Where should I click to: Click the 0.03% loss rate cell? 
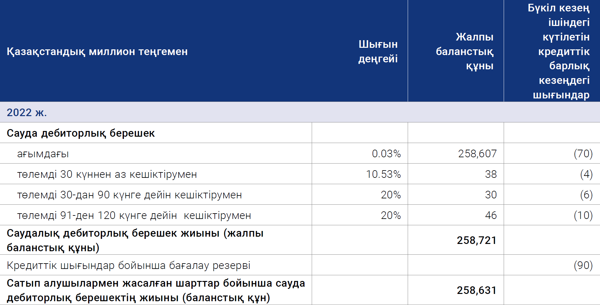coord(386,154)
